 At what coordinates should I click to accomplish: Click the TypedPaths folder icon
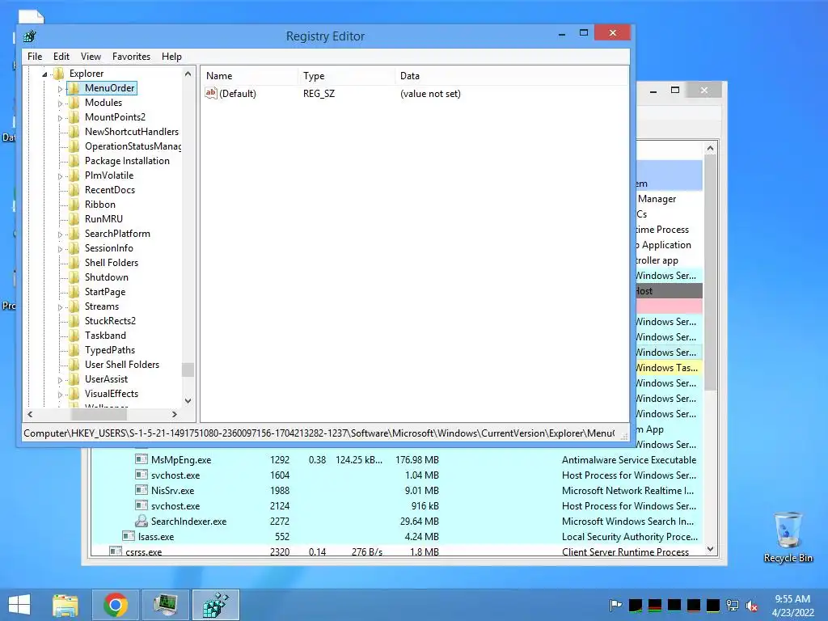point(74,349)
